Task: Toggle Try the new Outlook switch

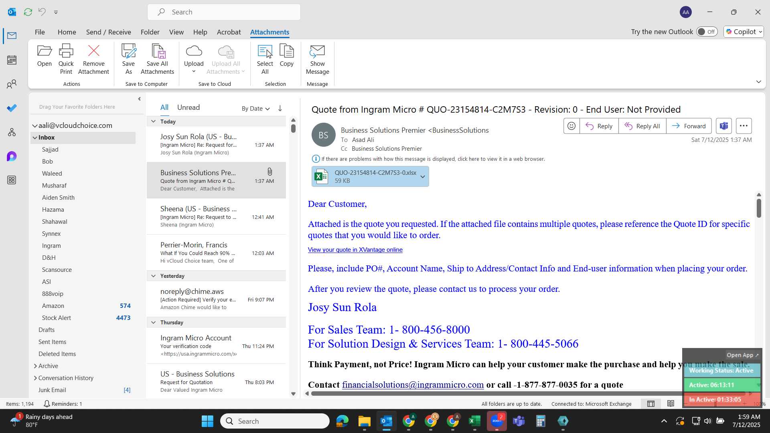Action: (707, 32)
